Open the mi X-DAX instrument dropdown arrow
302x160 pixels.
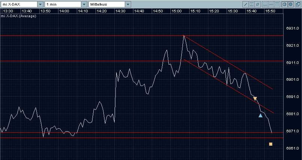40,4
